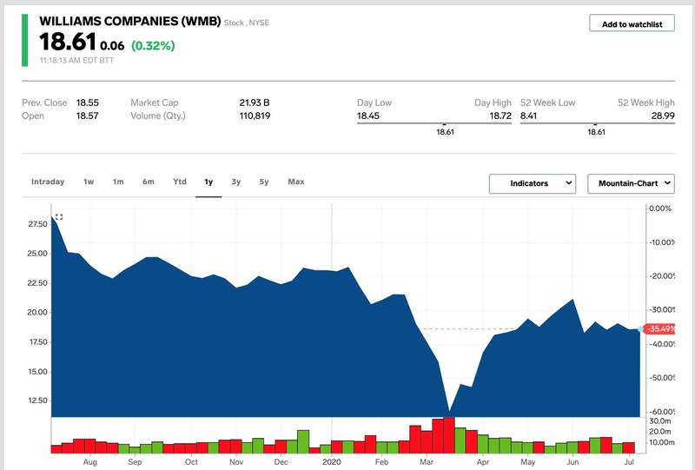The width and height of the screenshot is (695, 470).
Task: Open the Indicators dropdown
Action: [x=533, y=183]
